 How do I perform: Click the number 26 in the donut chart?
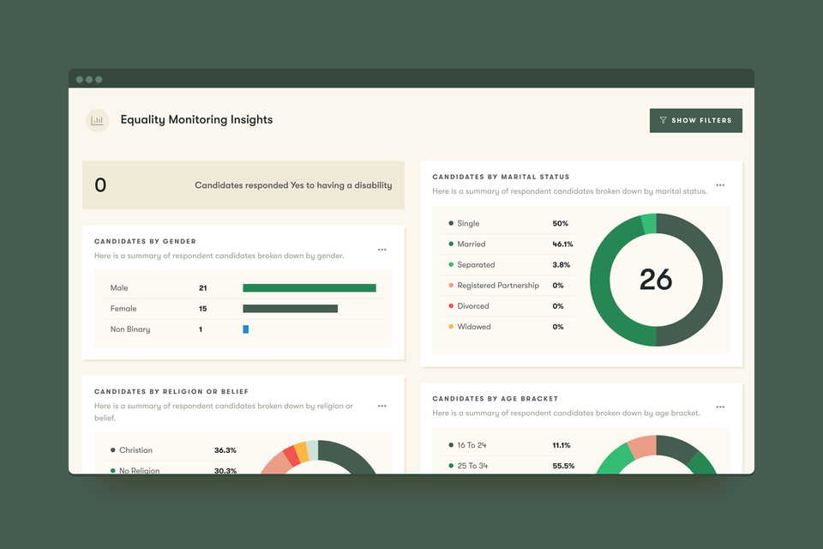pos(656,280)
